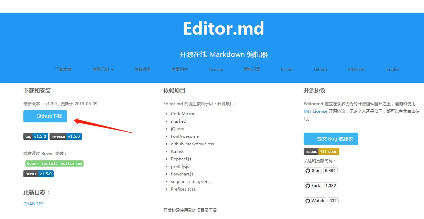Click the 更新日志 heading
The width and height of the screenshot is (424, 219).
point(36,192)
